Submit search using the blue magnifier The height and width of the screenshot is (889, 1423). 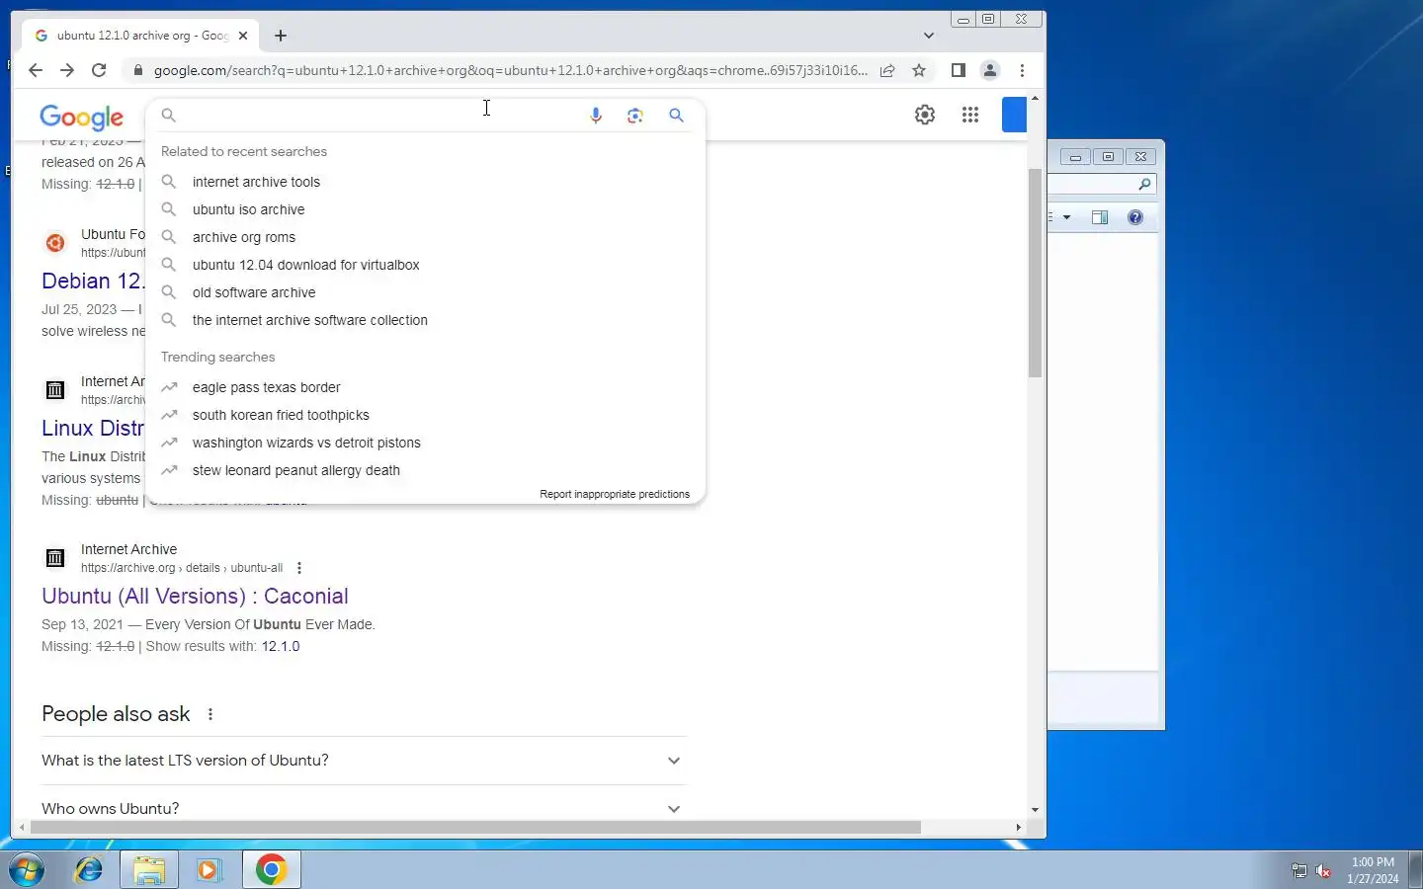676,116
